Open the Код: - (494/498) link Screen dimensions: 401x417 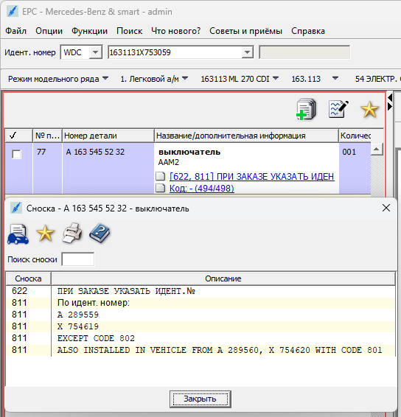tap(202, 189)
